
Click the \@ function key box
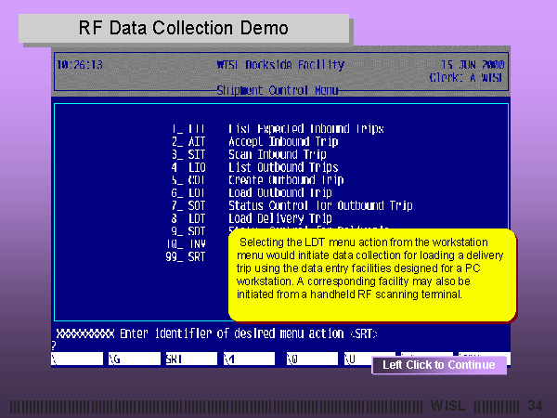click(x=312, y=359)
